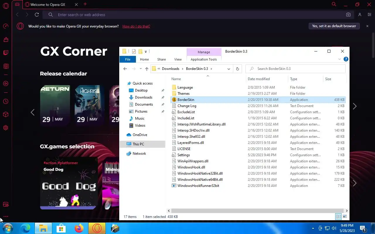Click Opera logo menu button
The image size is (375, 234).
tap(6, 6)
